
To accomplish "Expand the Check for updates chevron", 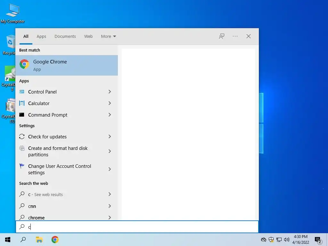I will 110,136.
